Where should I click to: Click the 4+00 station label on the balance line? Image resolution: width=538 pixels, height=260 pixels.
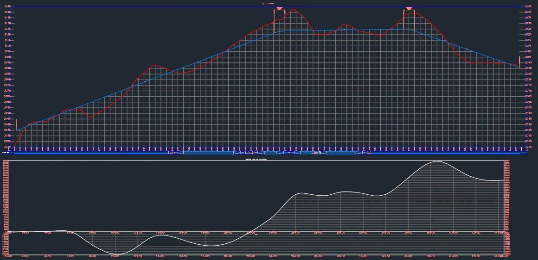[x=47, y=233]
